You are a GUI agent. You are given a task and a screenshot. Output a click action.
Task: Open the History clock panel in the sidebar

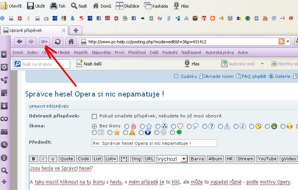[x=4, y=144]
